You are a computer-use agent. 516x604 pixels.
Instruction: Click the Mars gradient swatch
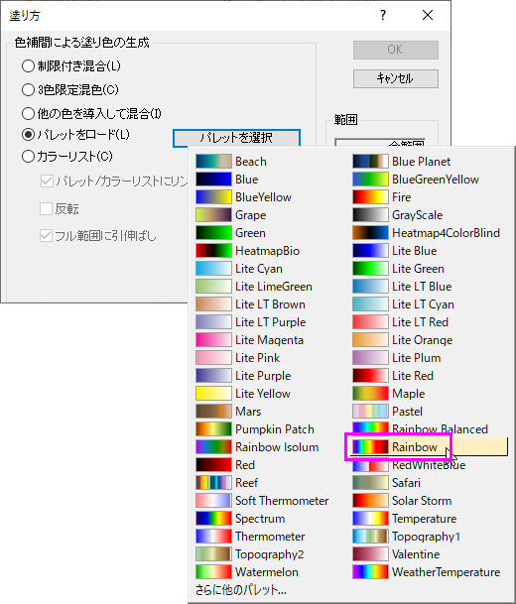(213, 411)
